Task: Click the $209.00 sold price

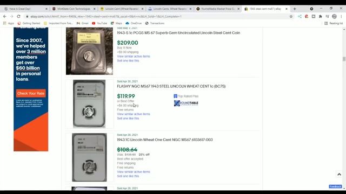Action: [128, 43]
